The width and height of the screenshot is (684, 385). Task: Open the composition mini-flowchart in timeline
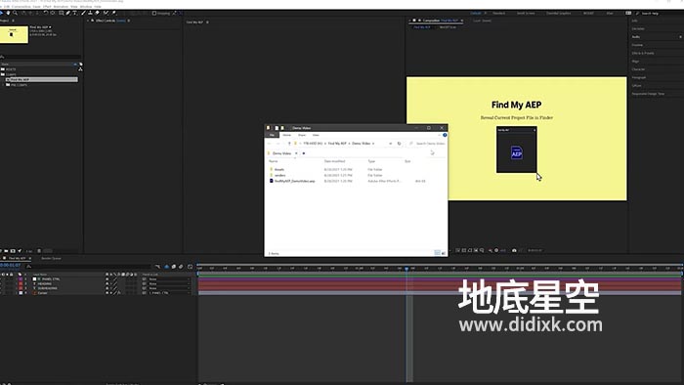point(158,267)
